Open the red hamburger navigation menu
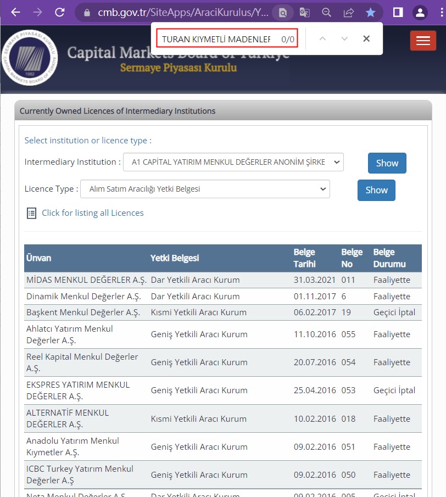This screenshot has width=446, height=497. tap(423, 41)
